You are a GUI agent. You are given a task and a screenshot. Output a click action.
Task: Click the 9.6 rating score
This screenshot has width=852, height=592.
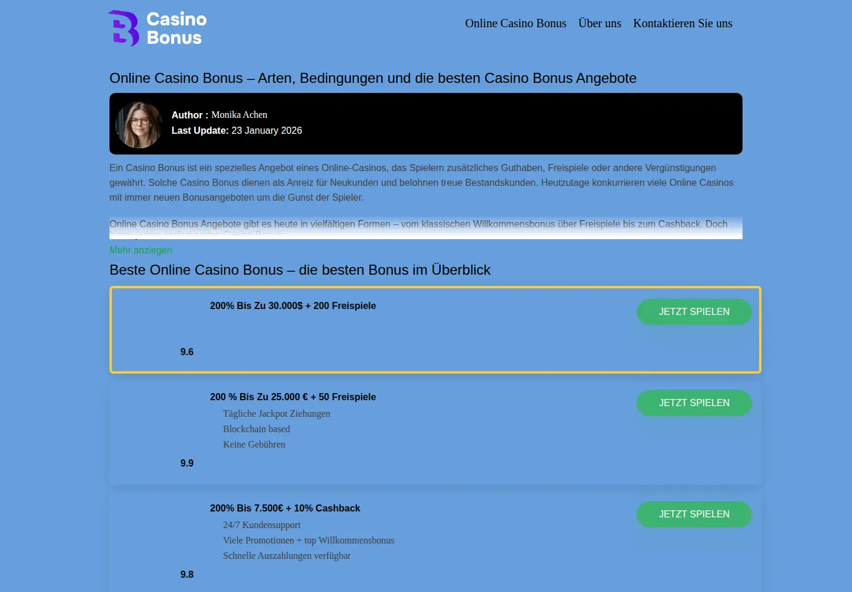(x=187, y=352)
